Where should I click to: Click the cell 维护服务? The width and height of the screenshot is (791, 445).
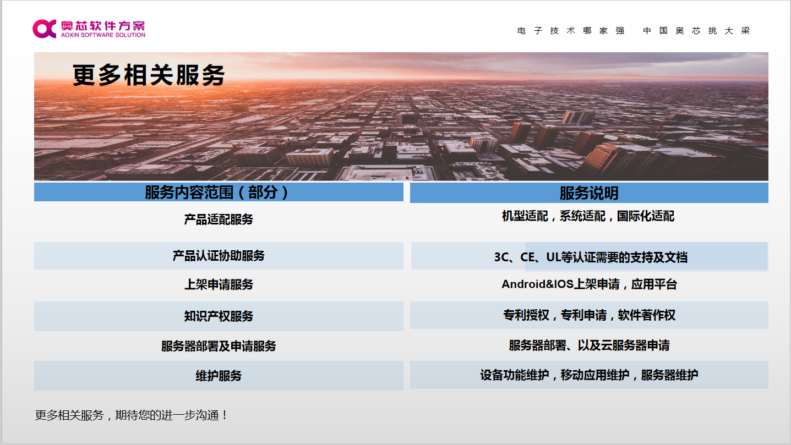[x=219, y=376]
